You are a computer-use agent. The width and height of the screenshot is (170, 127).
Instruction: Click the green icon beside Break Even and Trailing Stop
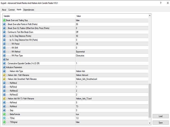pos(4,20)
